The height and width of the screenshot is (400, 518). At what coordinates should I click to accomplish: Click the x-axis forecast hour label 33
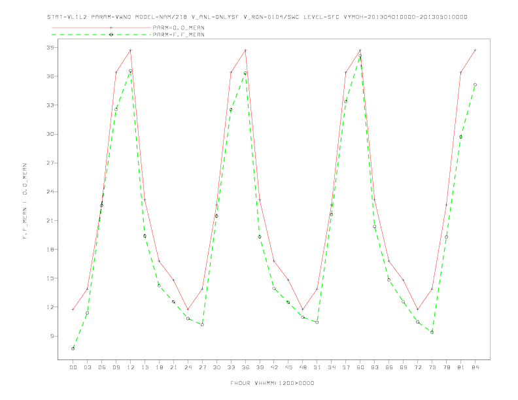[x=231, y=367]
